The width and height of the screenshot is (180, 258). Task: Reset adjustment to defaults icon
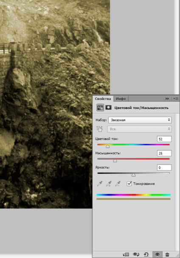point(146,255)
